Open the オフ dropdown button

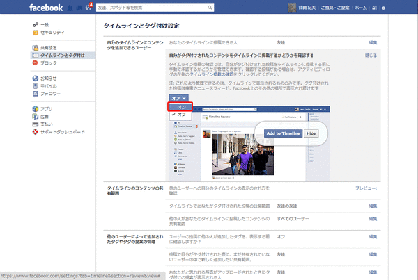[178, 99]
